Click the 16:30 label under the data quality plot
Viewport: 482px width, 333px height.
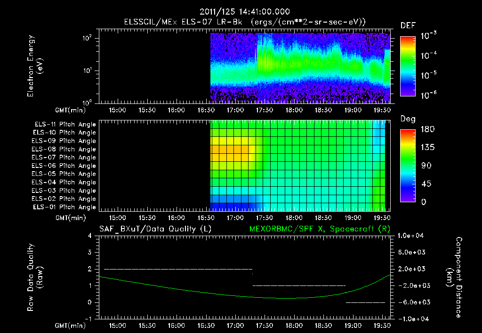coord(206,325)
